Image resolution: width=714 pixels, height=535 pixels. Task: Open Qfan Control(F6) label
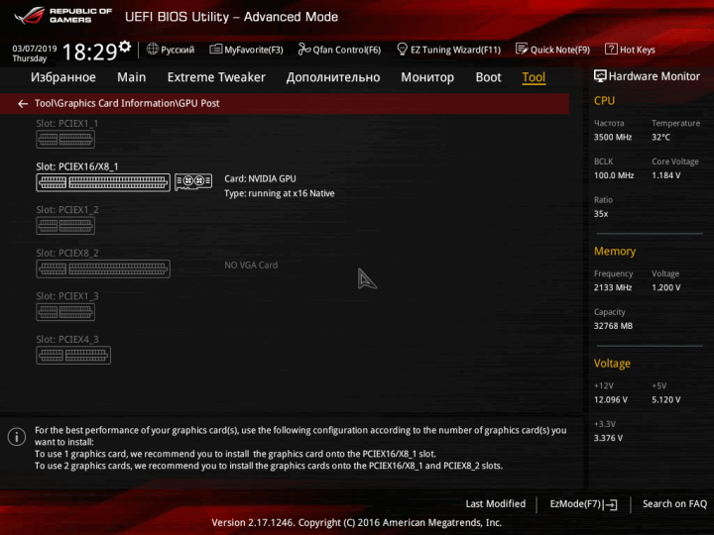[x=346, y=50]
